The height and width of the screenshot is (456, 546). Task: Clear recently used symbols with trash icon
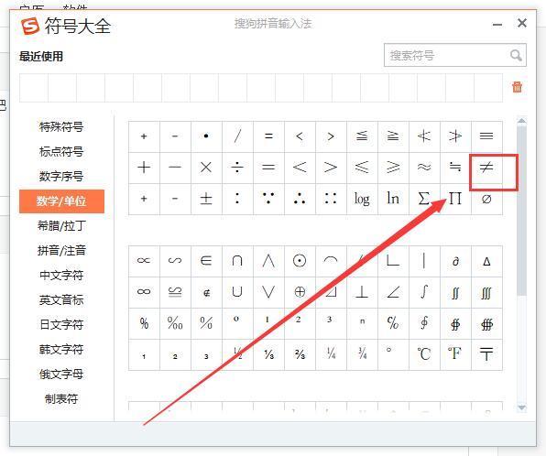click(517, 87)
